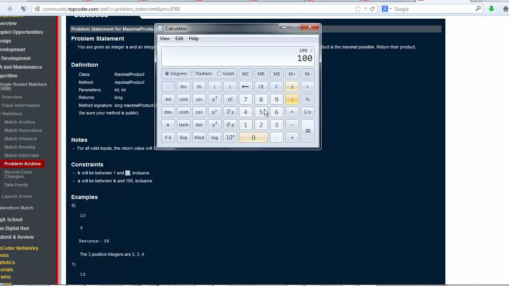Click the highlighted divide key
Viewport: 509px width, 286px height.
pyautogui.click(x=292, y=99)
